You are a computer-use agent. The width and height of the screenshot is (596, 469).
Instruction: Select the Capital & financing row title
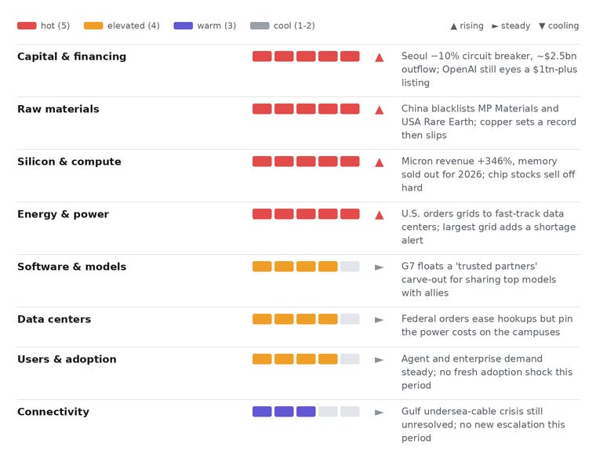(x=72, y=56)
